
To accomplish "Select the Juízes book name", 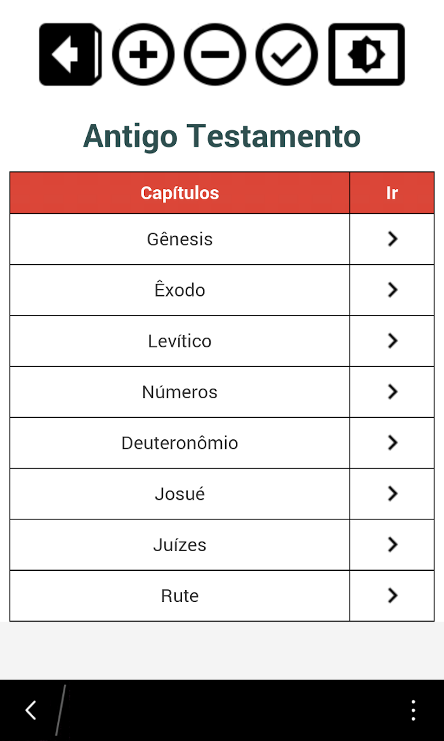I will tap(180, 545).
